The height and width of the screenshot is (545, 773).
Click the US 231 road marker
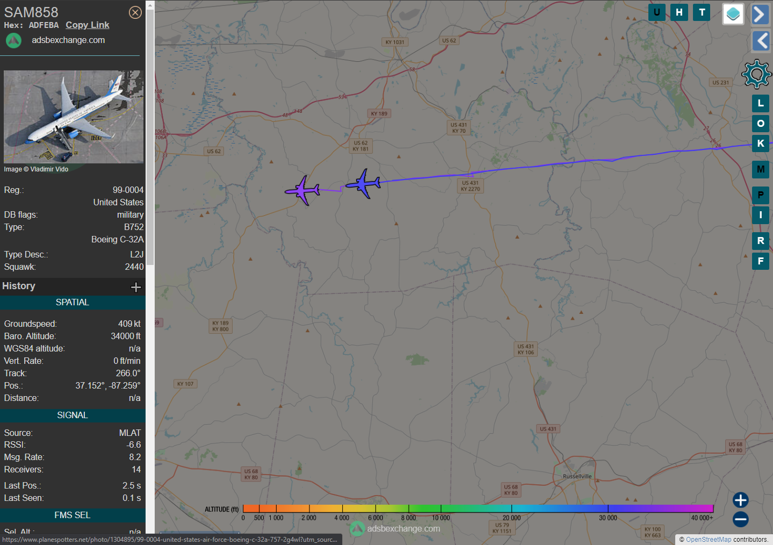720,83
